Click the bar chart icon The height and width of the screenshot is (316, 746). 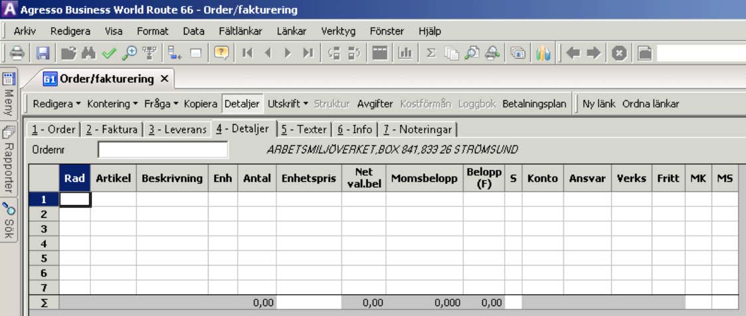tap(405, 52)
